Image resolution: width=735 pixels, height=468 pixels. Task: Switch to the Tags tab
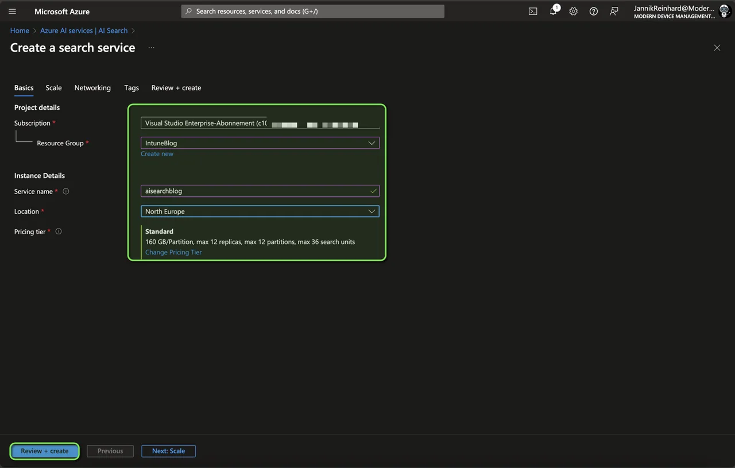tap(131, 88)
